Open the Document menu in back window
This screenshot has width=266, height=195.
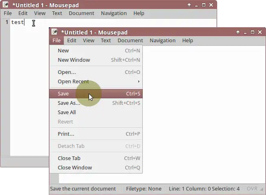81,13
